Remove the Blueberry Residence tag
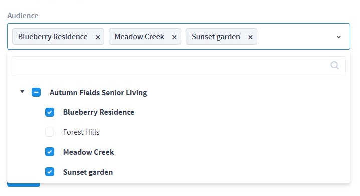The height and width of the screenshot is (196, 360). click(x=98, y=37)
